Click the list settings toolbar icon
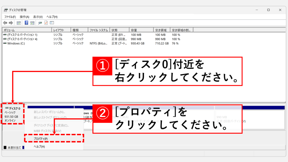The image size is (288, 162). [x=52, y=23]
